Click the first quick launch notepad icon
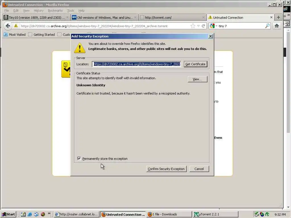Screen dimensions: 291x218 tap(23, 214)
